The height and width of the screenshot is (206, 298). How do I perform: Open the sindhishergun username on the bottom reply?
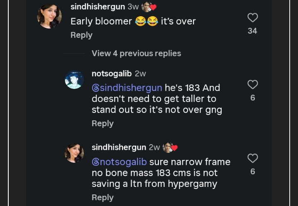[119, 147]
